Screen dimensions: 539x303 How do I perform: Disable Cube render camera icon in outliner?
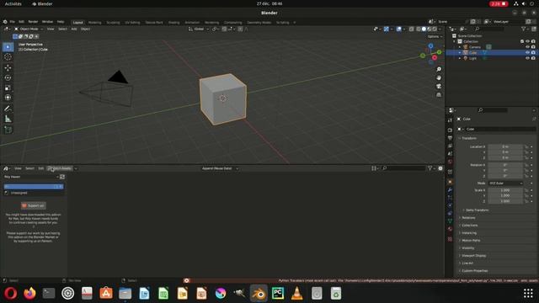tap(533, 52)
